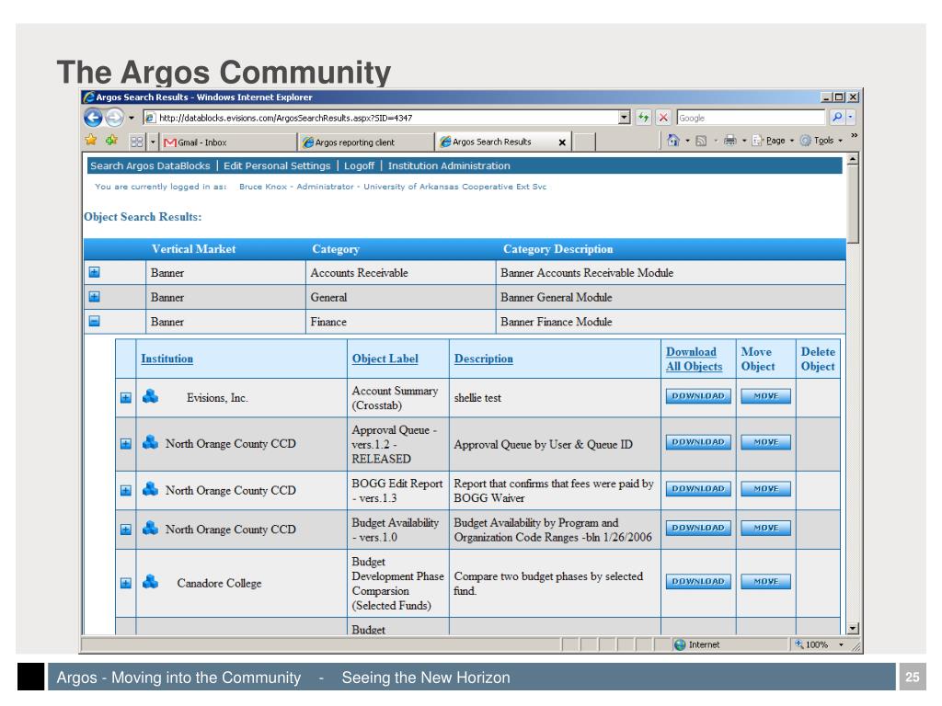
Task: Move the Budget Availability vers.1.0 object
Action: point(766,528)
